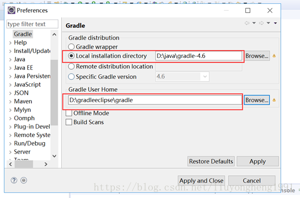Click the warning icon beside User Home Browse
The image size is (300, 198).
point(274,100)
